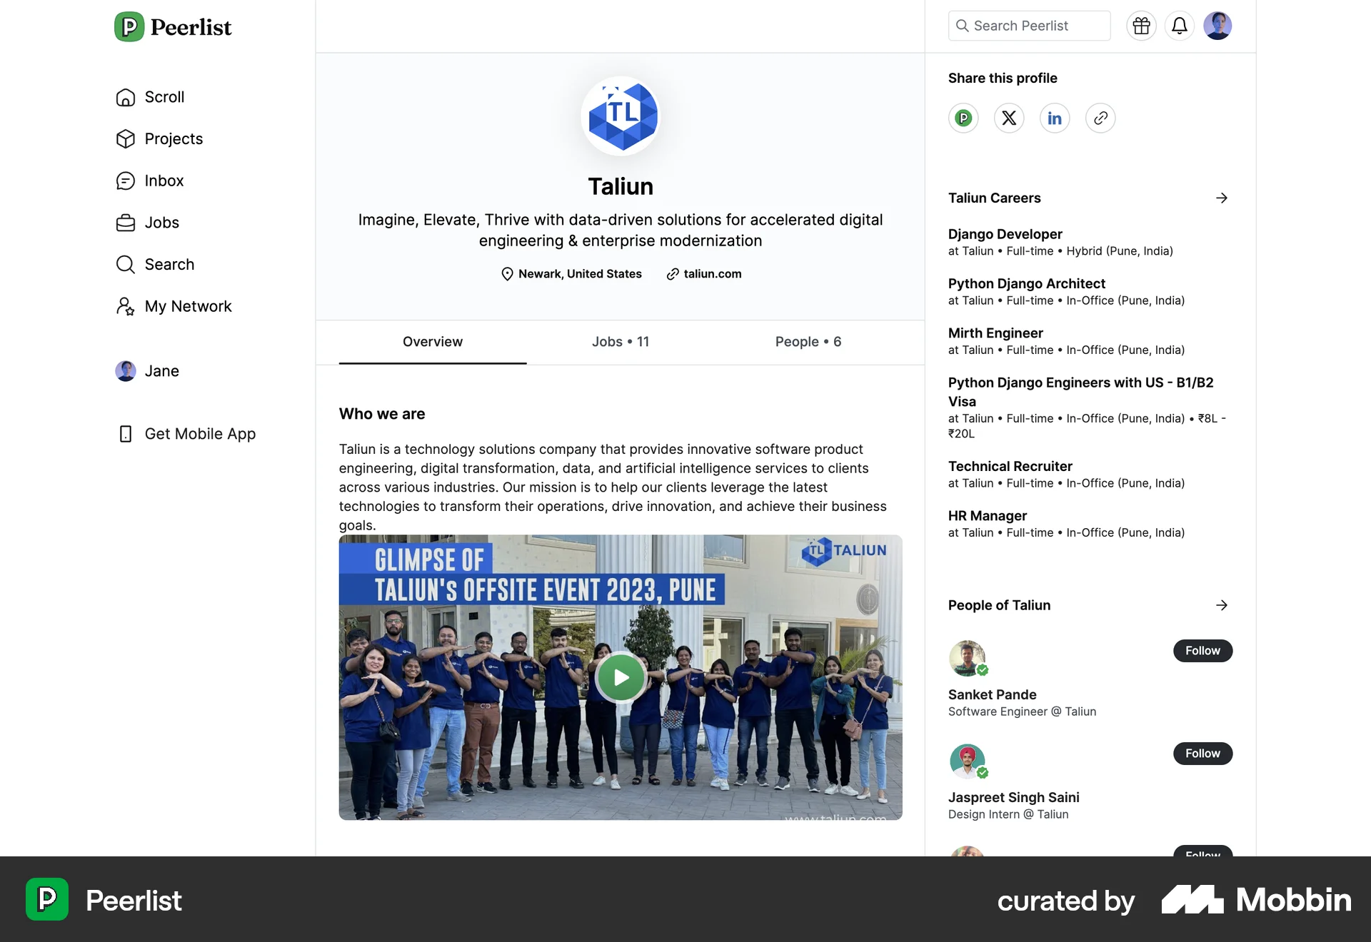Viewport: 1371px width, 942px height.
Task: Click the Search Peerlist input field
Action: [x=1029, y=26]
